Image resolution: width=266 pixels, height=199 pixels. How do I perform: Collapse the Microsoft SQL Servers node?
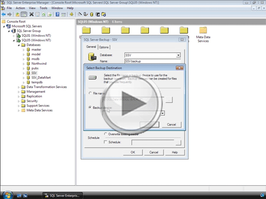point(4,27)
